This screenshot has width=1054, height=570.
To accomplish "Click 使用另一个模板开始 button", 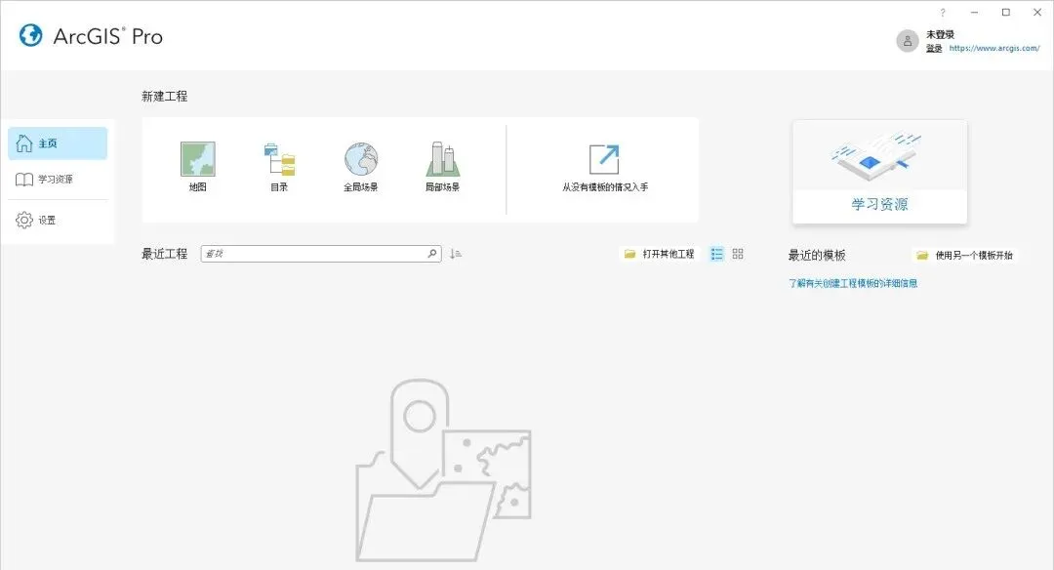I will click(x=965, y=255).
